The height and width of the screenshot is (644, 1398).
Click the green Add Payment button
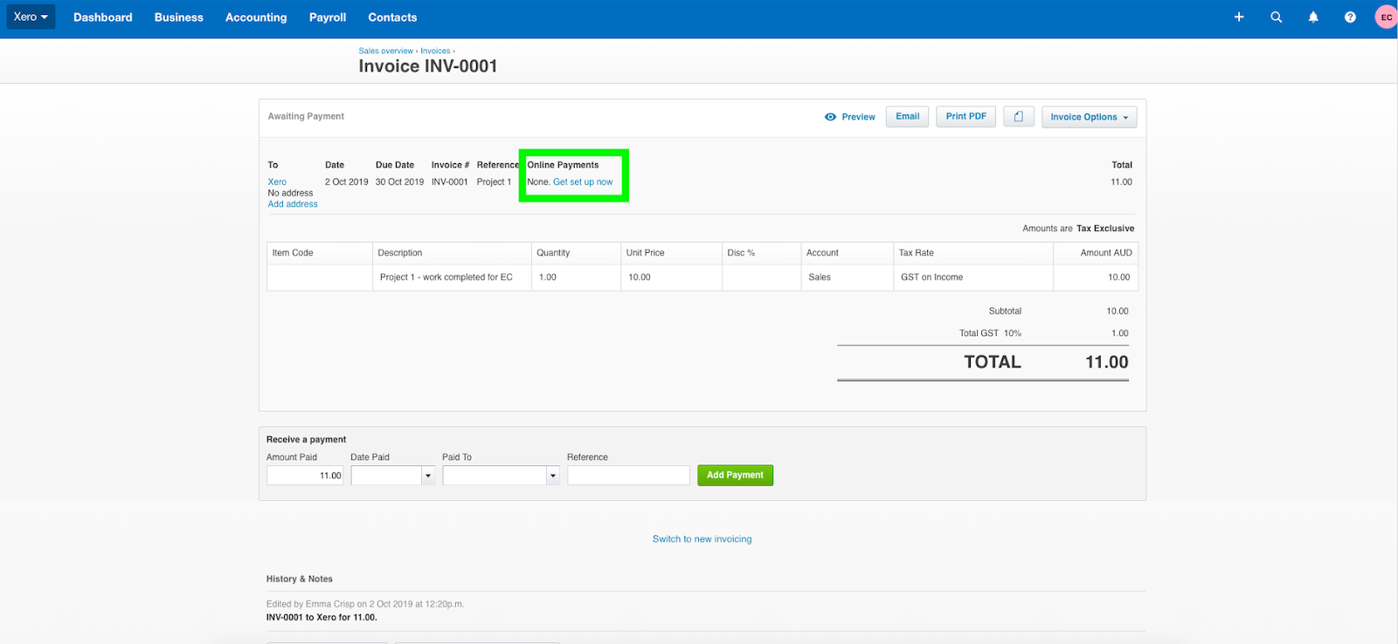tap(735, 476)
